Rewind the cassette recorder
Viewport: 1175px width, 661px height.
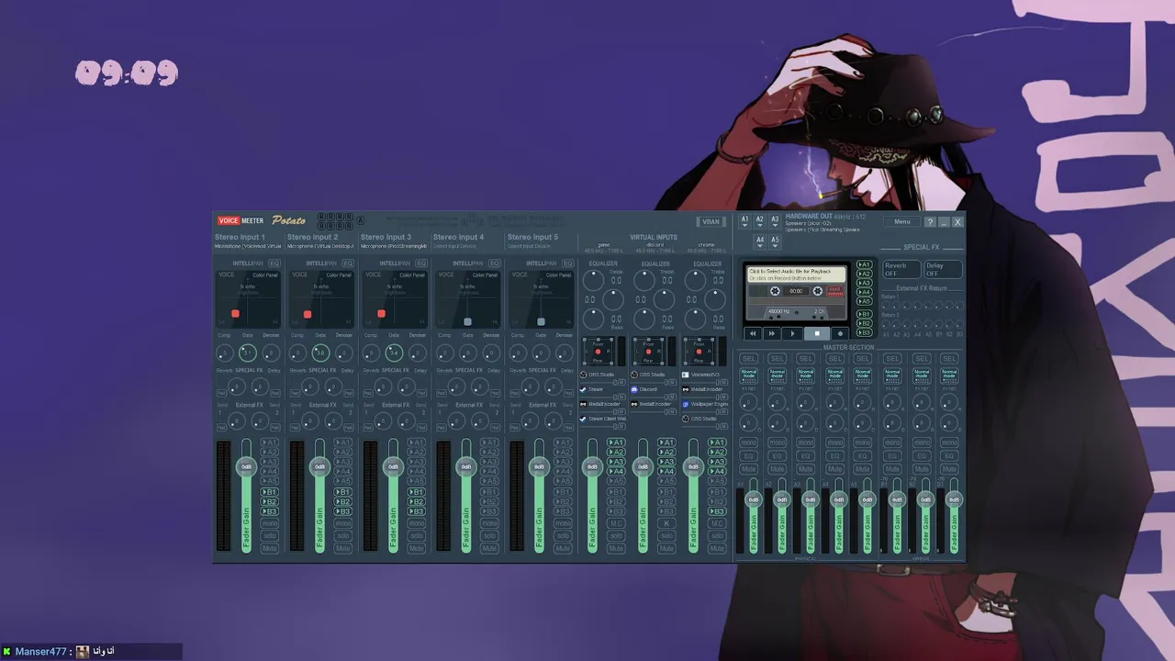(754, 333)
